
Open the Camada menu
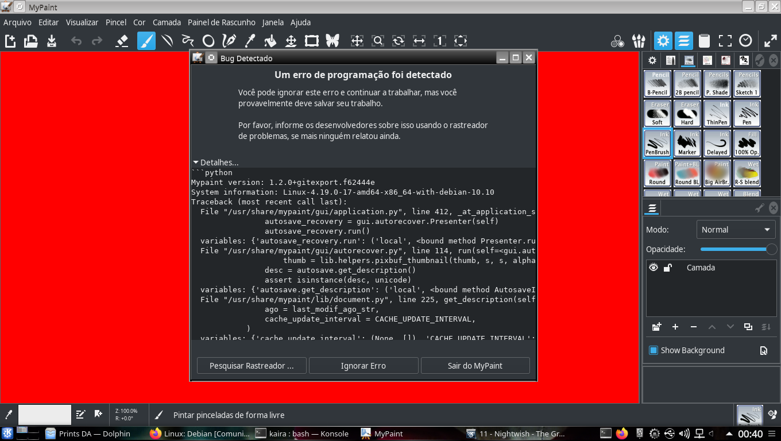point(167,22)
